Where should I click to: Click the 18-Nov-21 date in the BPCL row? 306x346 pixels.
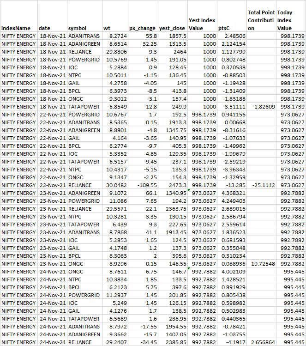(53, 91)
